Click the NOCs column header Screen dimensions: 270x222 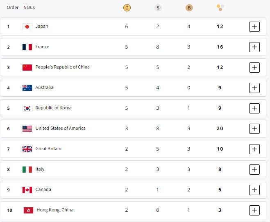(29, 7)
